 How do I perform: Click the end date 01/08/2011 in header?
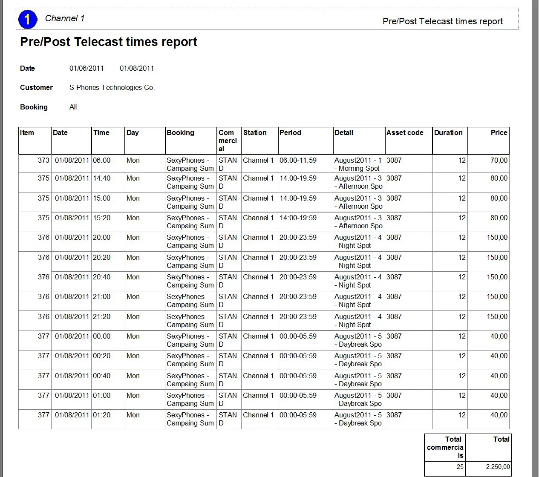click(x=137, y=68)
